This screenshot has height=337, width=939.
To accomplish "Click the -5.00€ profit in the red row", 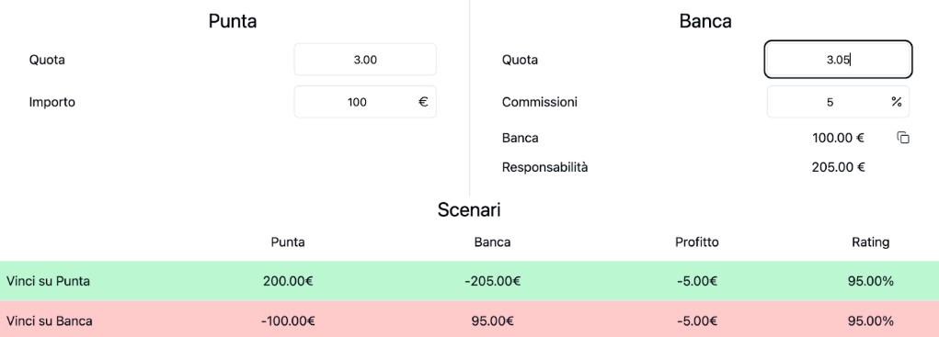I will (696, 320).
